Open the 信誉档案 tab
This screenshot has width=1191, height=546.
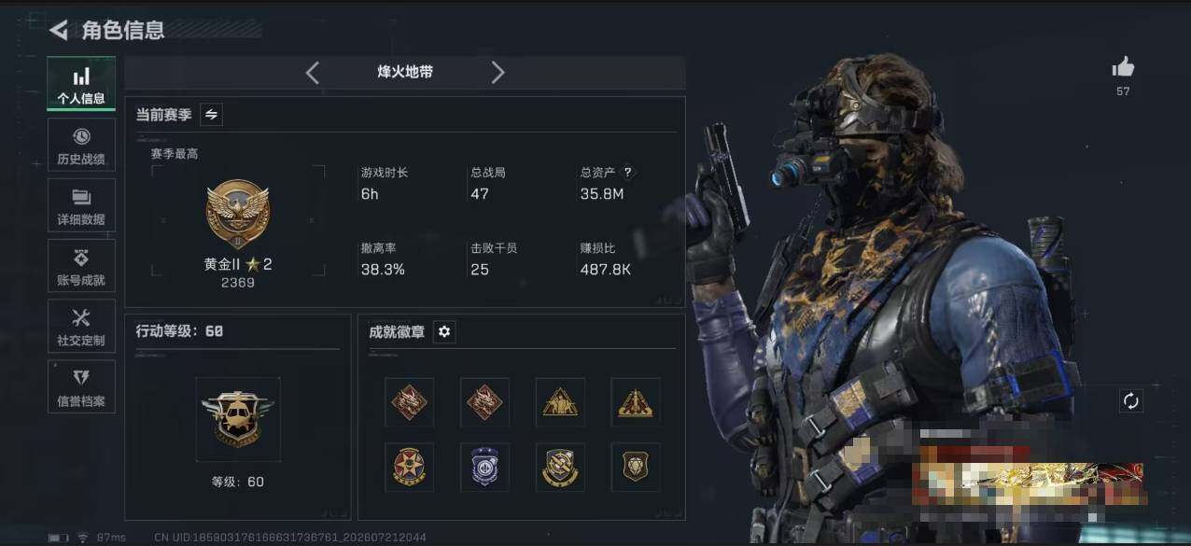[x=81, y=387]
